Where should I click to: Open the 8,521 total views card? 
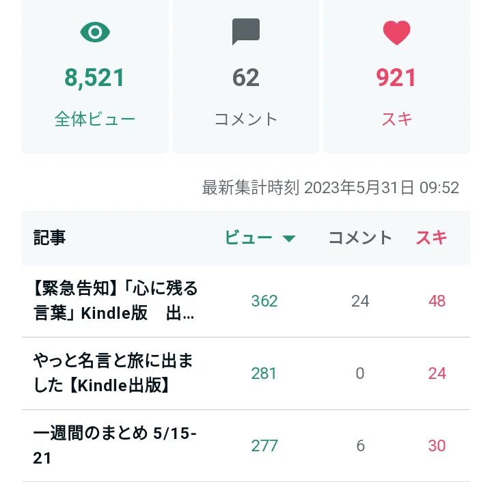[95, 76]
